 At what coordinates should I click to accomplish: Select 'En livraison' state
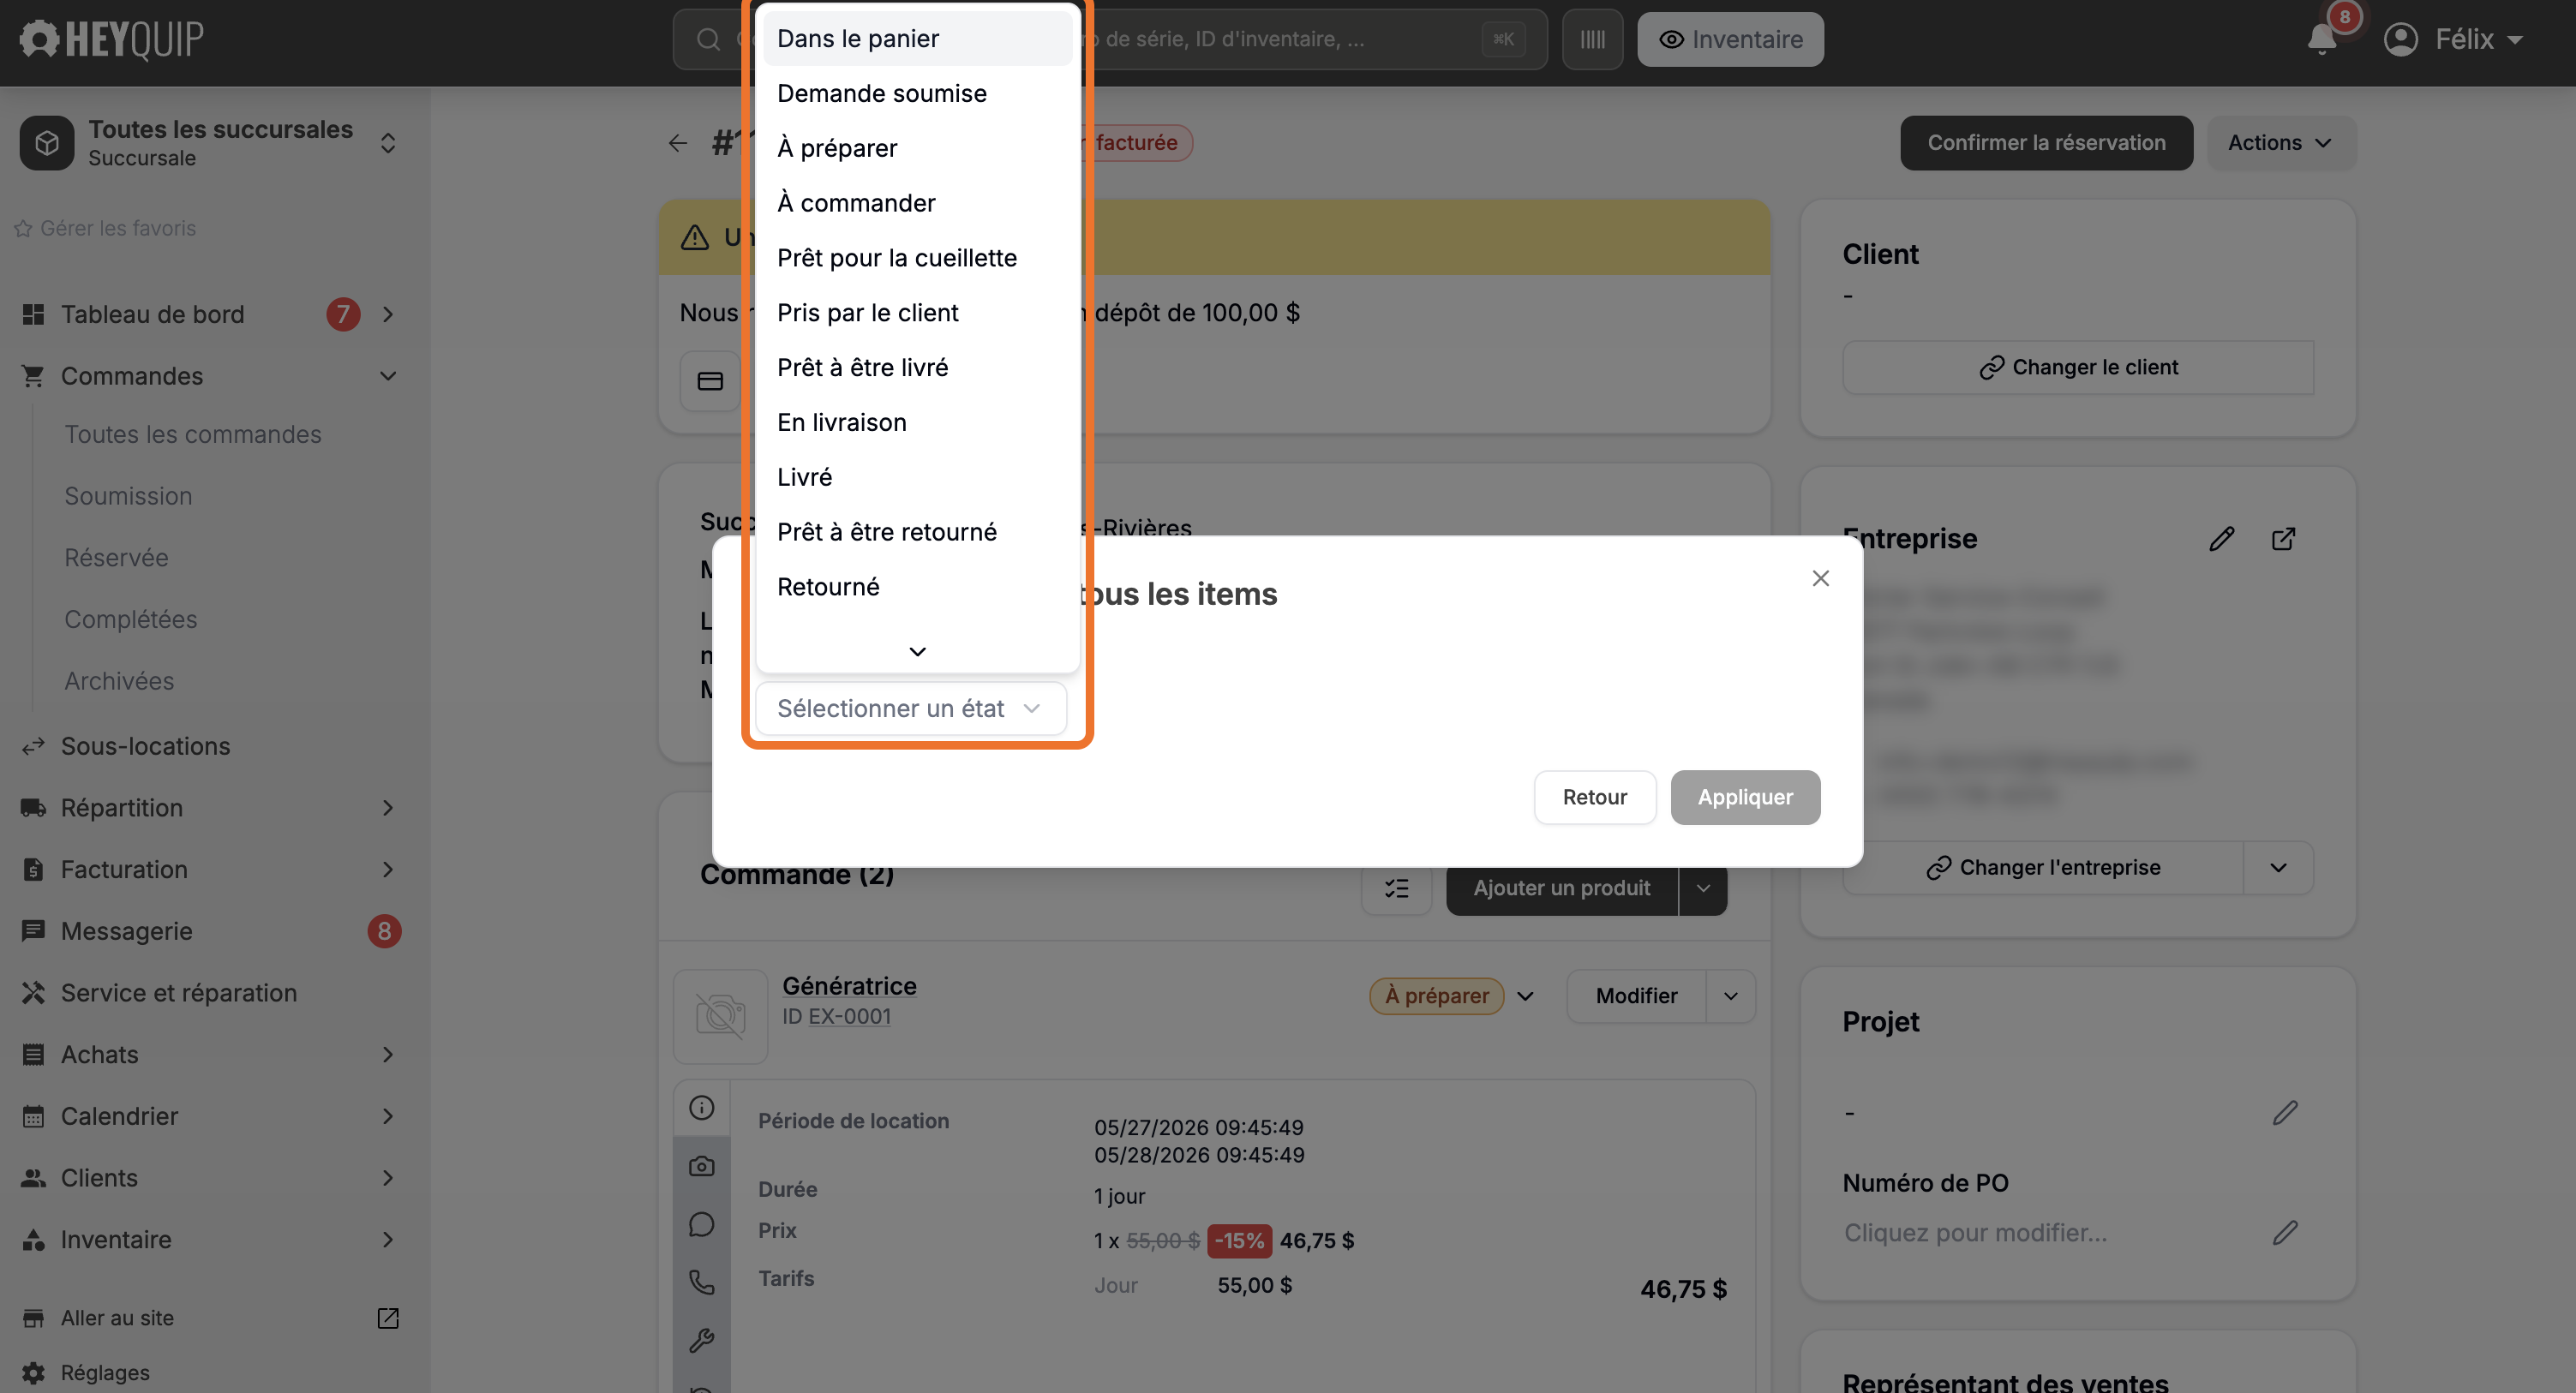pyautogui.click(x=916, y=423)
